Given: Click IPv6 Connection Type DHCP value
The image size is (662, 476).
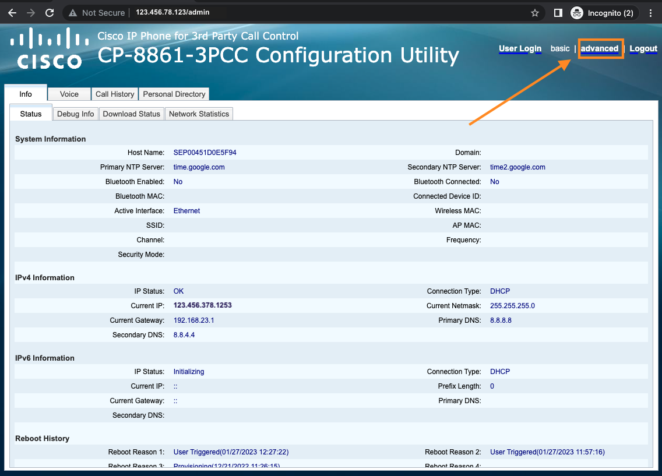Looking at the screenshot, I should pyautogui.click(x=500, y=372).
